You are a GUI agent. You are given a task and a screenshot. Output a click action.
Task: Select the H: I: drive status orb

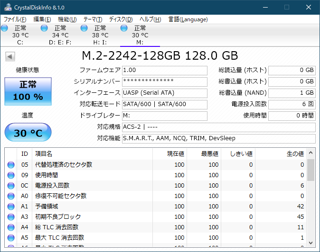(x=84, y=28)
